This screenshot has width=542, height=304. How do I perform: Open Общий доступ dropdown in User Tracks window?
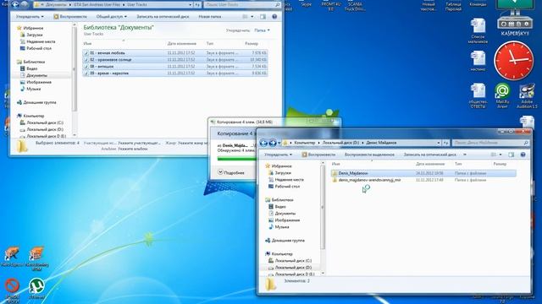[111, 17]
